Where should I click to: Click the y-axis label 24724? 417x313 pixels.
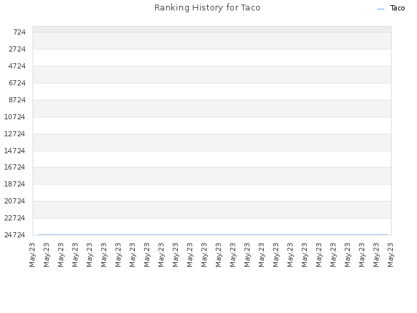14,235
